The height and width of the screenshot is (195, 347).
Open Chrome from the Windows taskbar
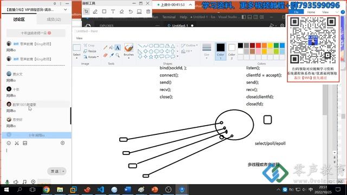coord(46,190)
